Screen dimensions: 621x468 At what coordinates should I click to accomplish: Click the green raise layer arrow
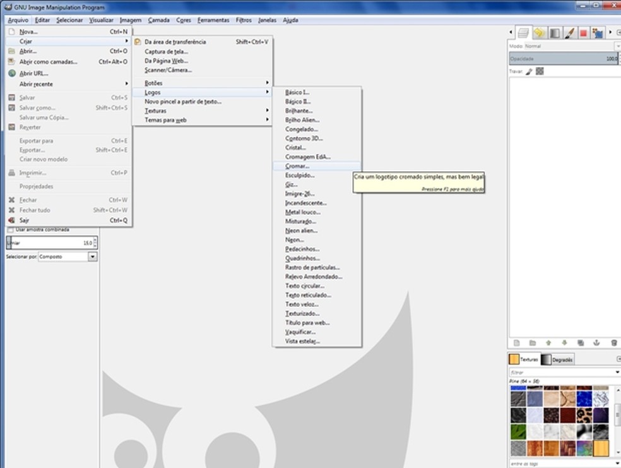pos(548,342)
